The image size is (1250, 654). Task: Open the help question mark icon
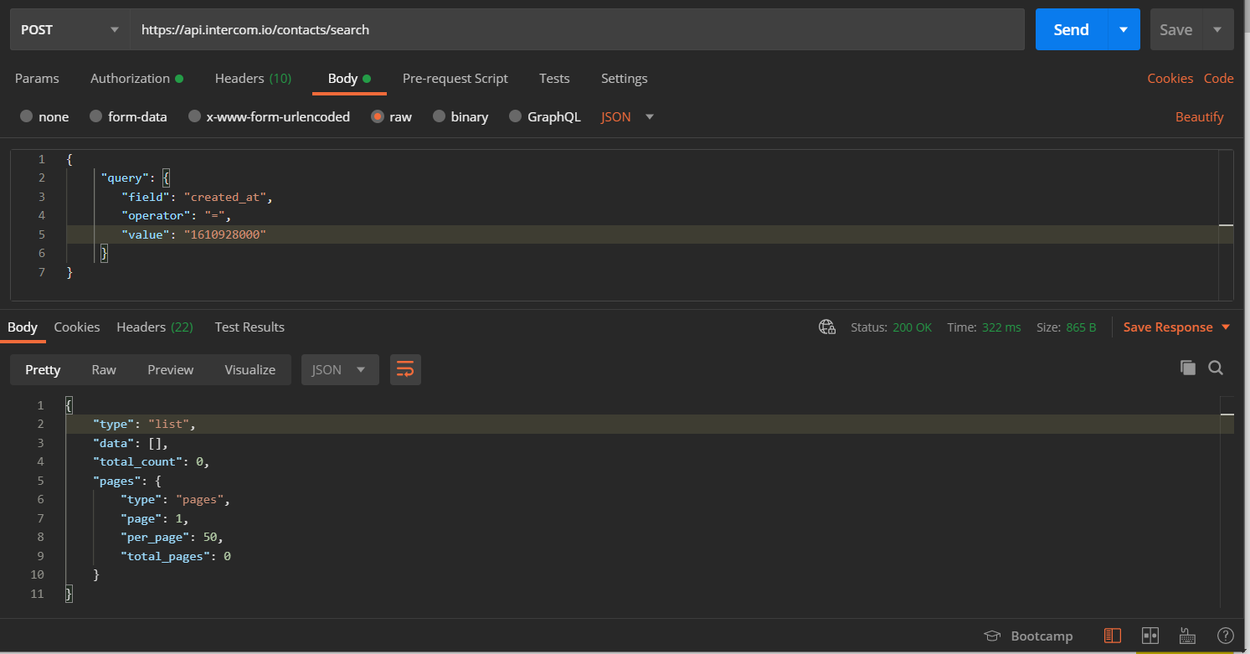[x=1226, y=636]
